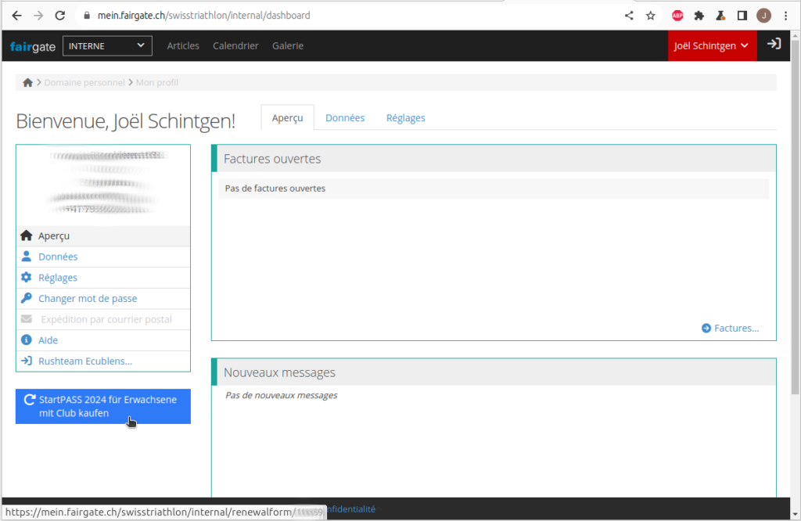Click the home icon in the breadcrumb

coord(28,82)
